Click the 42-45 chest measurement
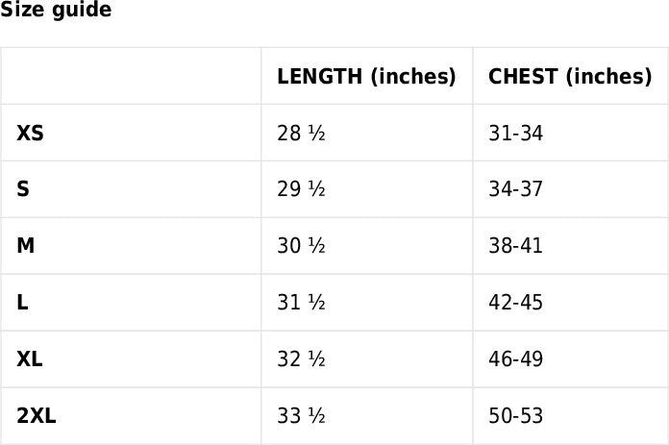Screen dimensions: 669x445 click(x=515, y=303)
